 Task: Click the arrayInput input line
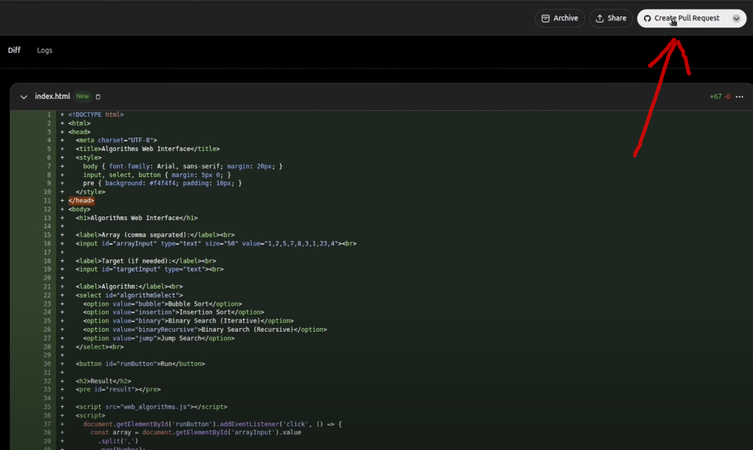216,243
